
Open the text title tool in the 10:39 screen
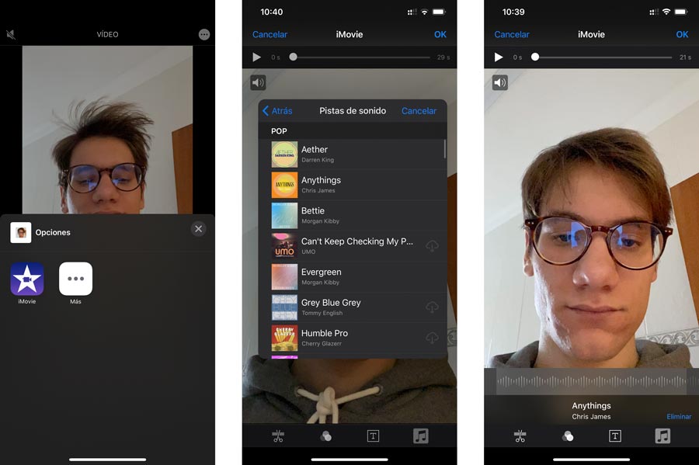(x=615, y=436)
